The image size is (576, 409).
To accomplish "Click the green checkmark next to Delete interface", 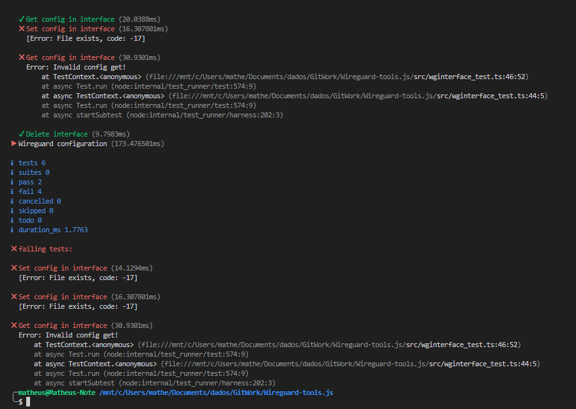I will 22,134.
